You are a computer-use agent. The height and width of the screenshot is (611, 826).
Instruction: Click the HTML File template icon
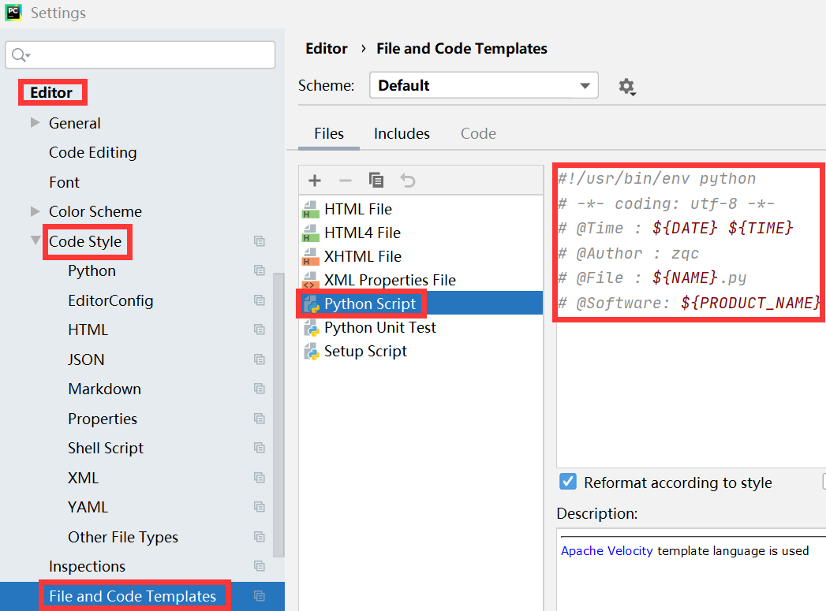pos(311,210)
